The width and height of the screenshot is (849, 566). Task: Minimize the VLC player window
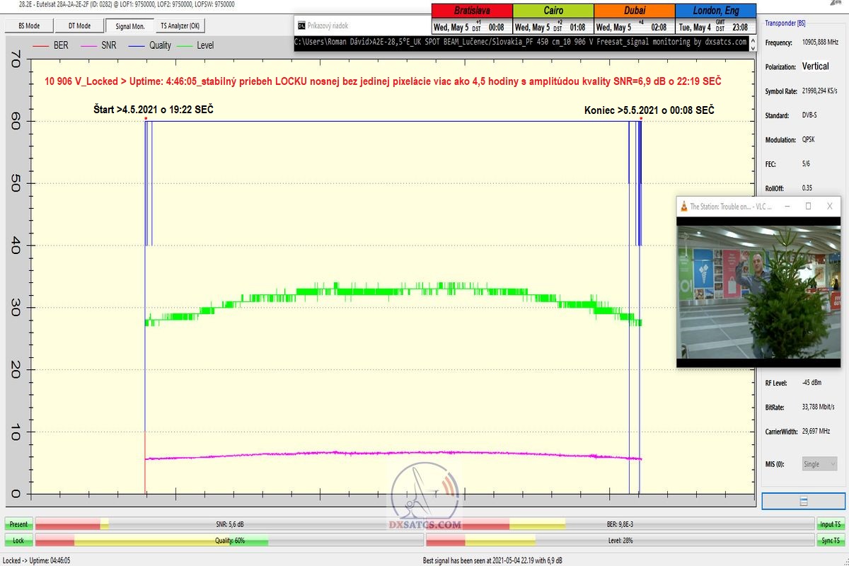786,206
